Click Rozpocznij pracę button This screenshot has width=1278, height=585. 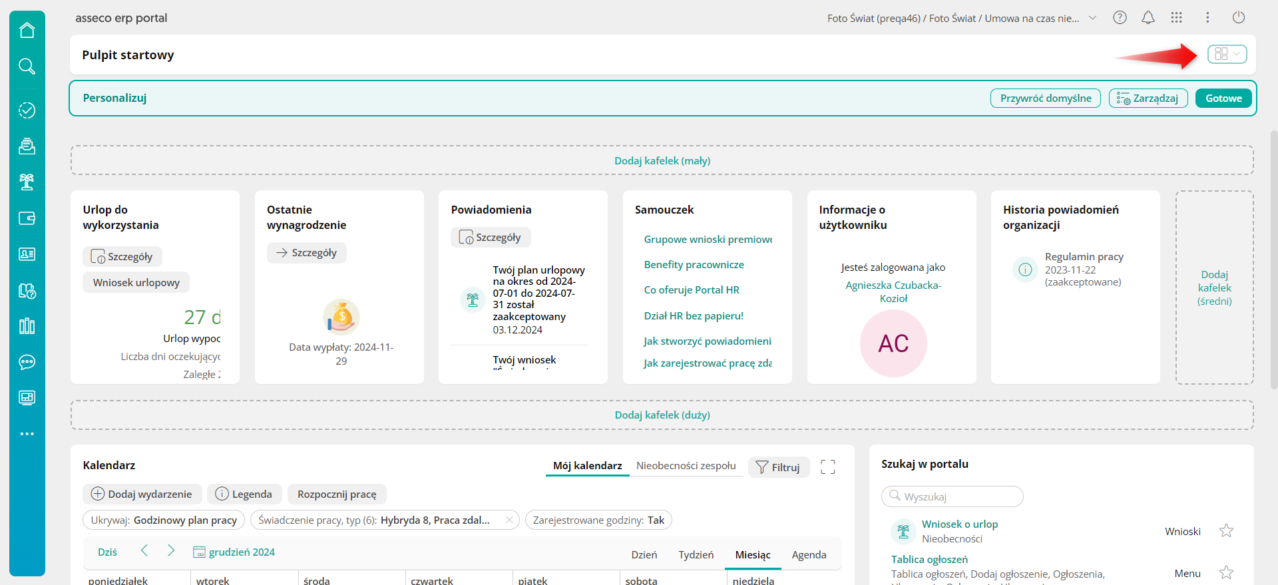coord(337,494)
